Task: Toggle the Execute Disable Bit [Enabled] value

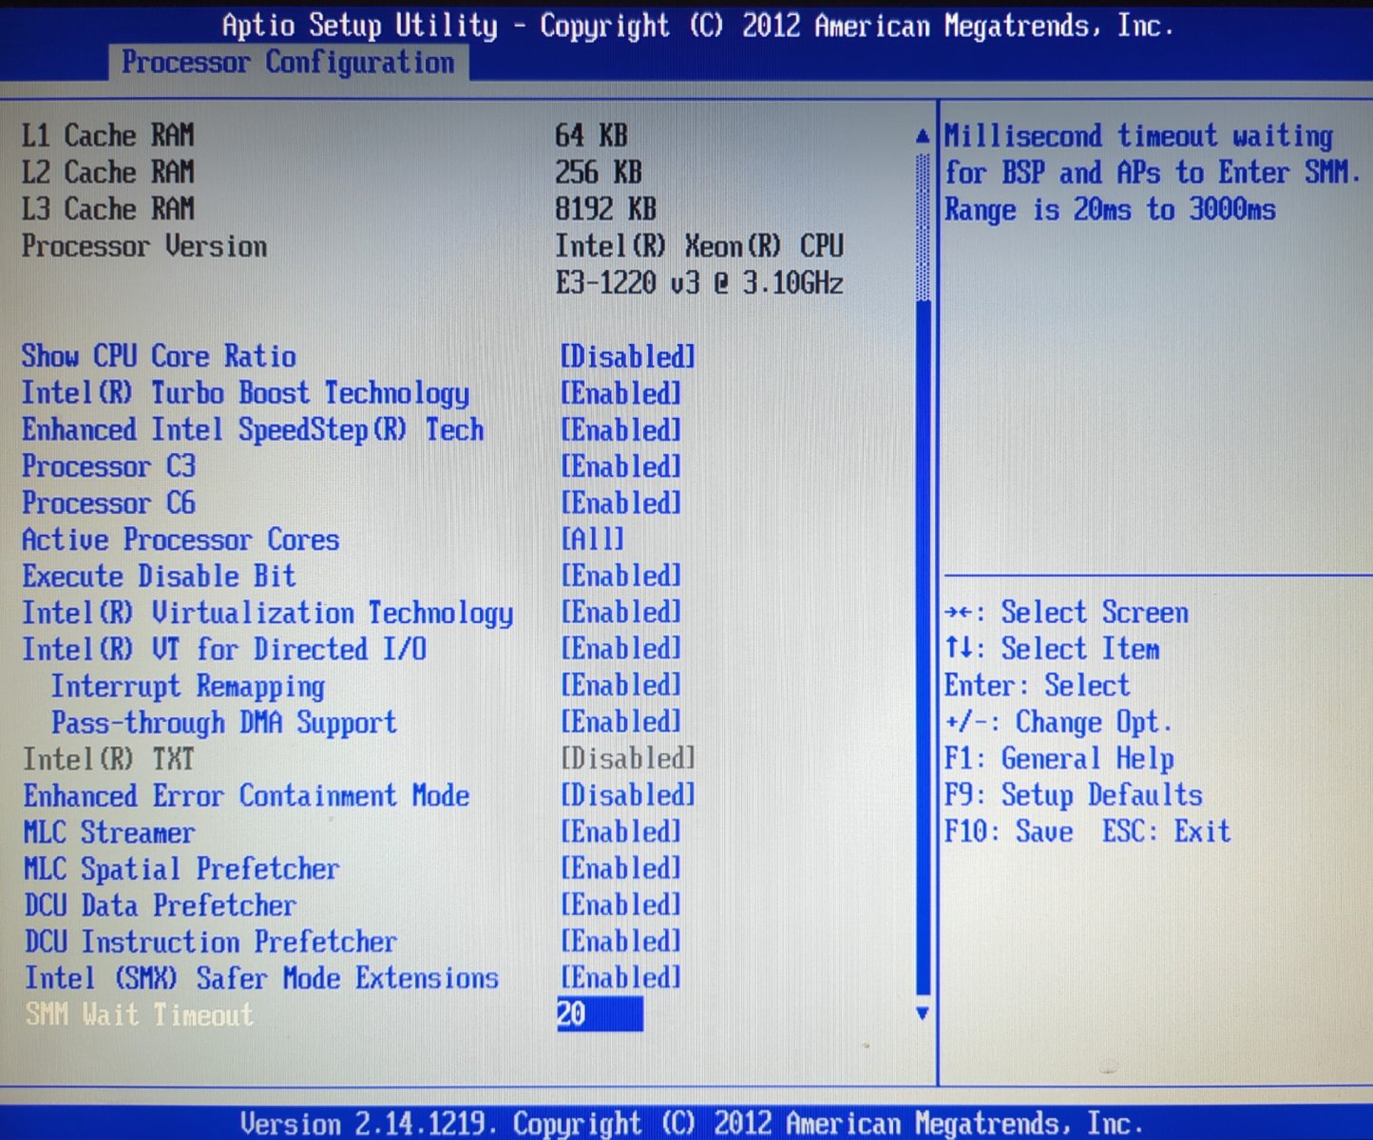Action: coord(621,576)
